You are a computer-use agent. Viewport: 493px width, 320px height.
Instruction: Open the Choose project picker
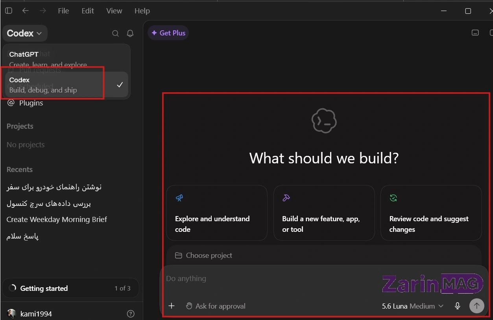[204, 255]
